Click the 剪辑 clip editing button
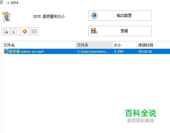Viewport: 170px width, 133px height. (120, 31)
